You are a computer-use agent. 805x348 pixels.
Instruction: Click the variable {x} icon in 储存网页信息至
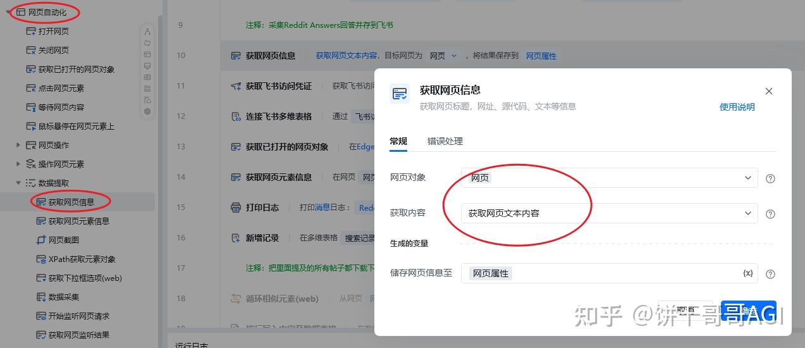[748, 273]
